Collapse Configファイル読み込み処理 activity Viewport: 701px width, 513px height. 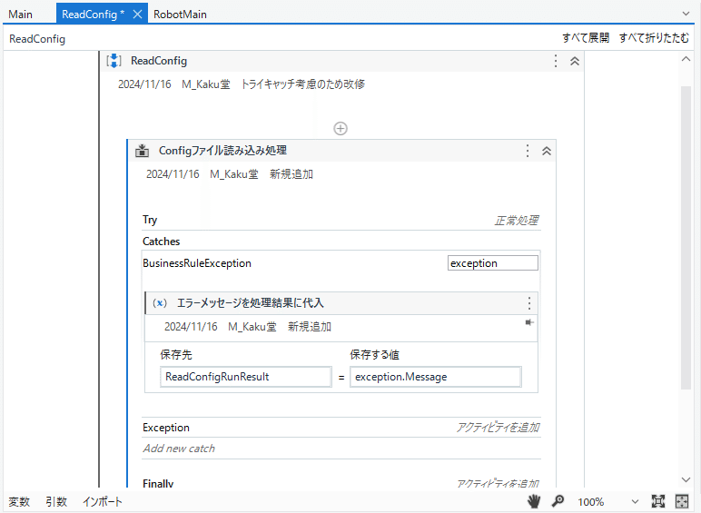pyautogui.click(x=547, y=151)
